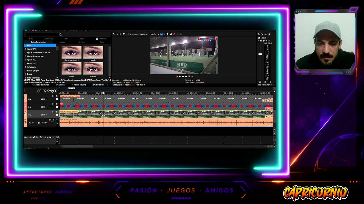This screenshot has height=204, width=364.
Task: Stop the video preview playback
Action: click(x=186, y=76)
